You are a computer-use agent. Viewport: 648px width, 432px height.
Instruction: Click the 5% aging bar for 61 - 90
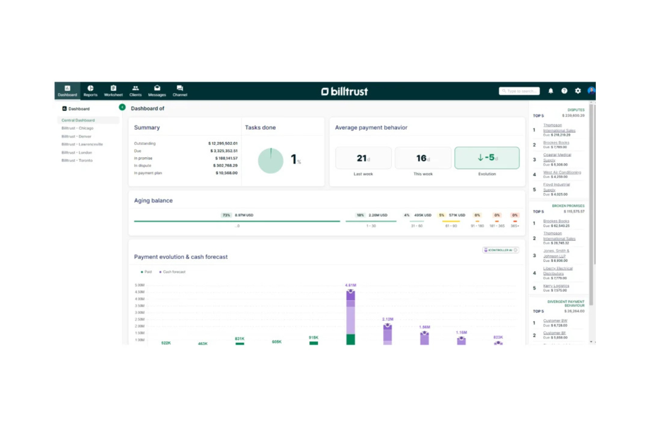451,221
